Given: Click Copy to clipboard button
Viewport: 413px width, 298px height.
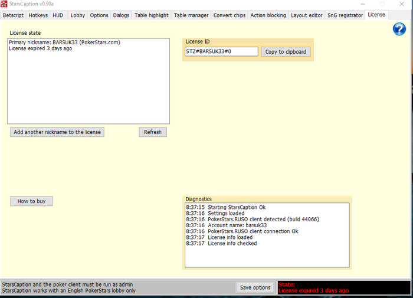Looking at the screenshot, I should click(x=286, y=52).
